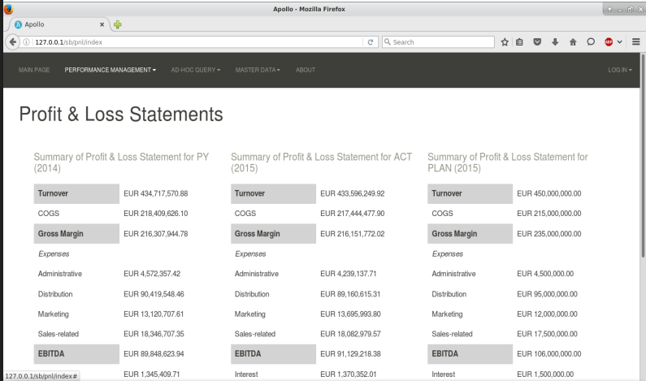Click PY turnover value EUR 434,717,570.88

click(156, 193)
